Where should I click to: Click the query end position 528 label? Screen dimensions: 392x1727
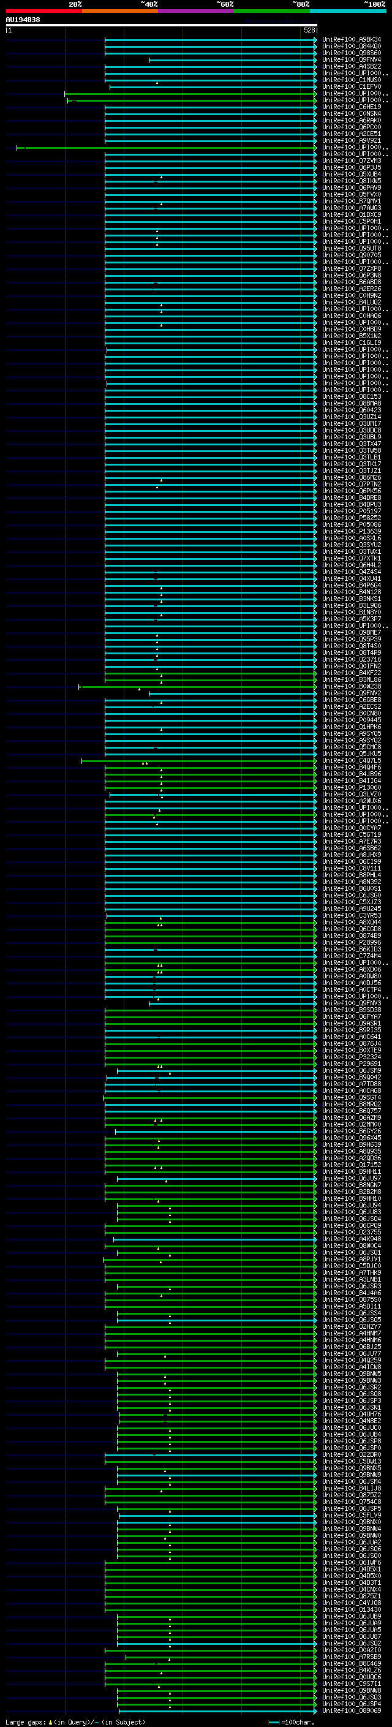click(x=309, y=30)
